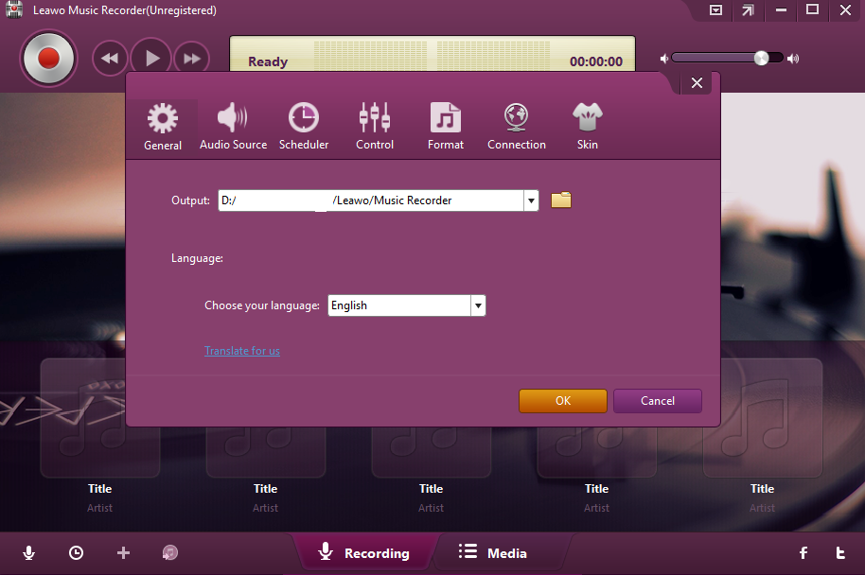Screen dimensions: 865x575
Task: Select the fifth album thumbnail on the right
Action: [x=763, y=418]
